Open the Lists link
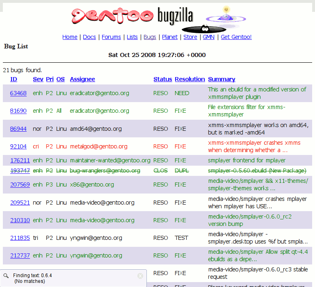The height and width of the screenshot is (287, 315). pos(132,37)
